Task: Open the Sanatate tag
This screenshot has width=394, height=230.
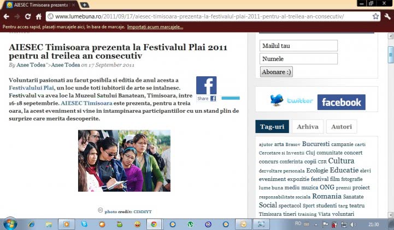Action: point(354,197)
